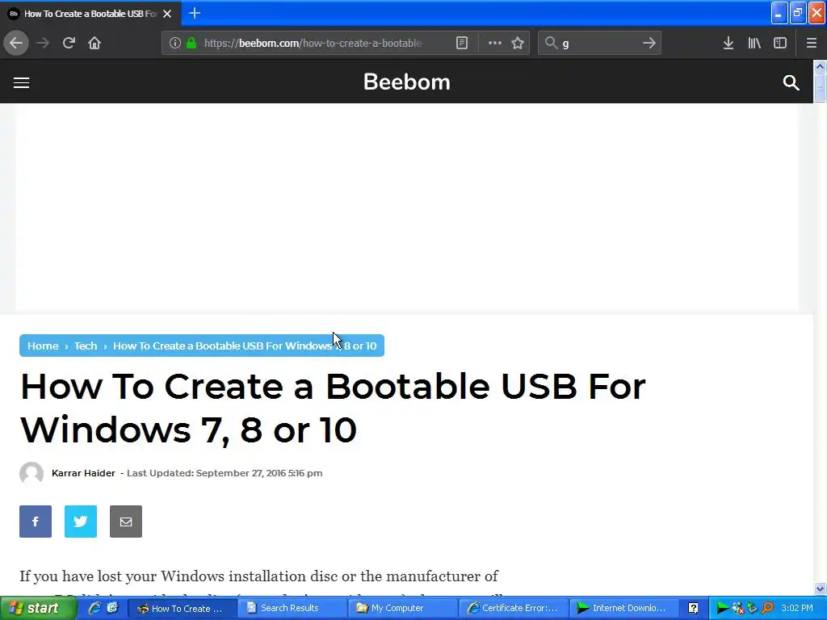Share article on Facebook
The height and width of the screenshot is (620, 827).
36,522
